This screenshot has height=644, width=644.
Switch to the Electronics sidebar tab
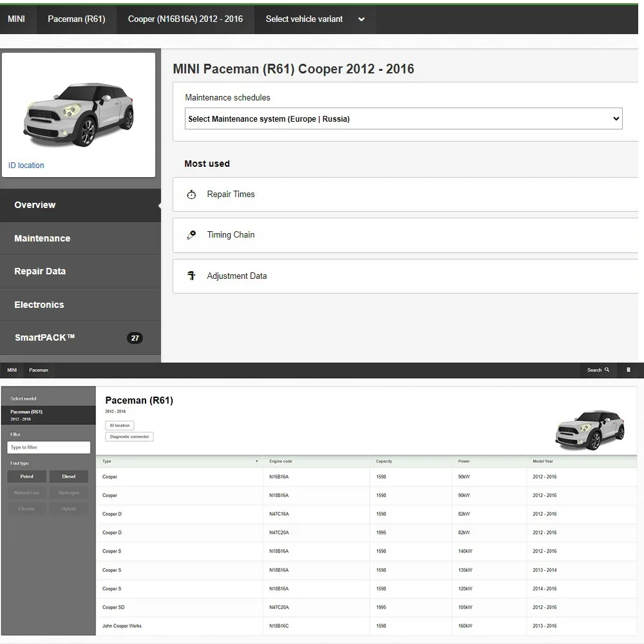coord(39,305)
